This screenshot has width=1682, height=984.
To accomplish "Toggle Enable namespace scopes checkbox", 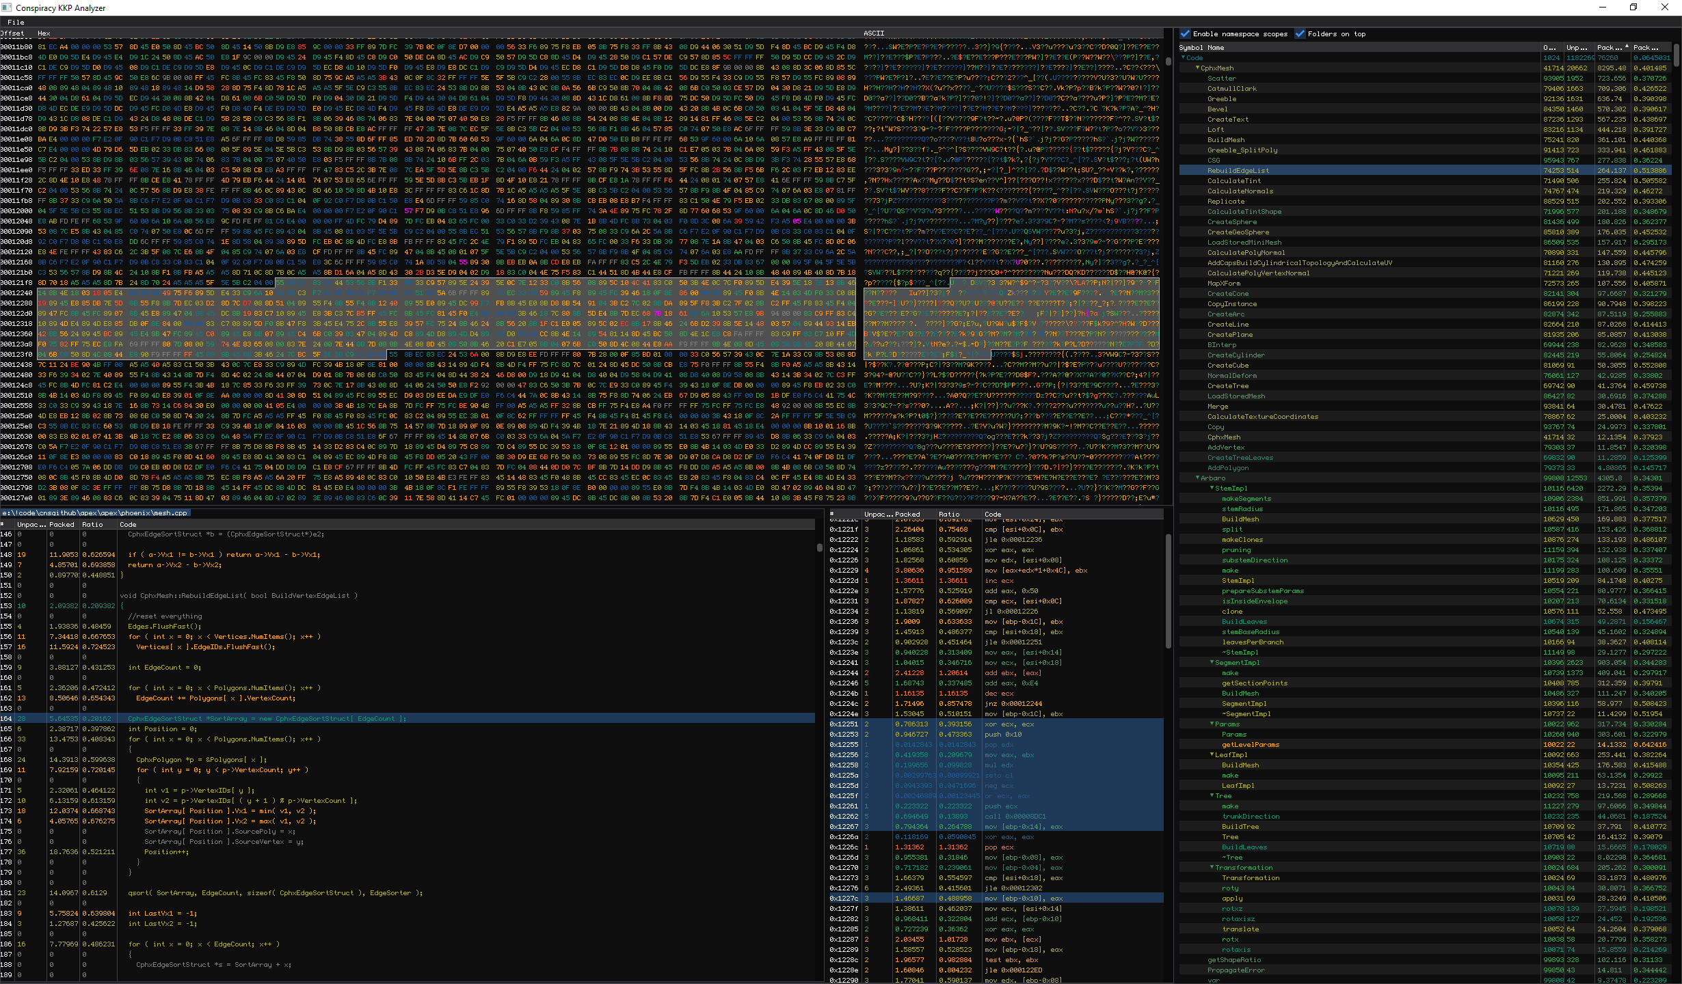I will click(x=1185, y=33).
